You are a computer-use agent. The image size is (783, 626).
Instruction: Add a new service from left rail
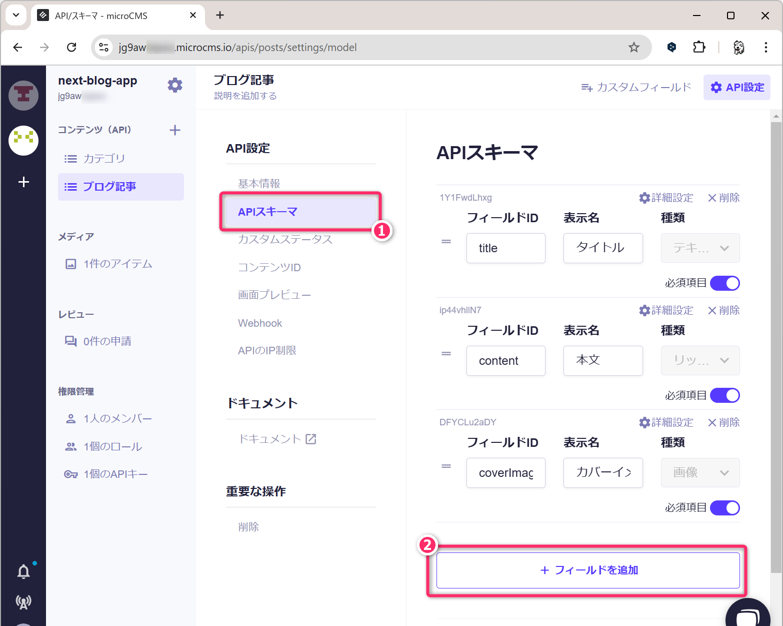23,182
